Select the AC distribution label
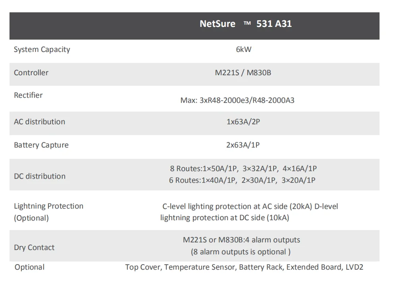The height and width of the screenshot is (282, 397). pos(39,122)
